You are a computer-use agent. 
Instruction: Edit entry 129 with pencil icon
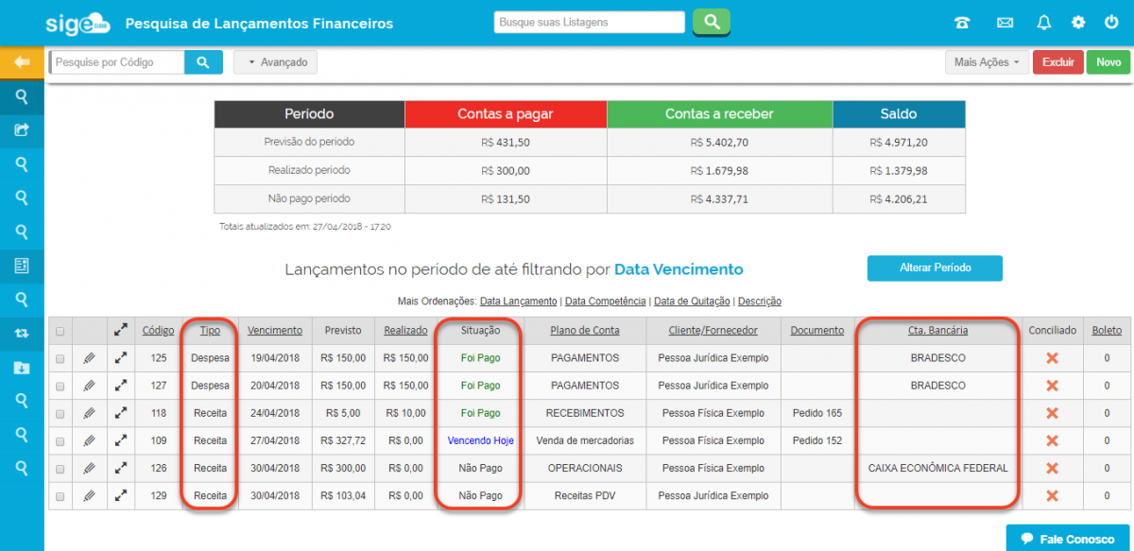89,495
